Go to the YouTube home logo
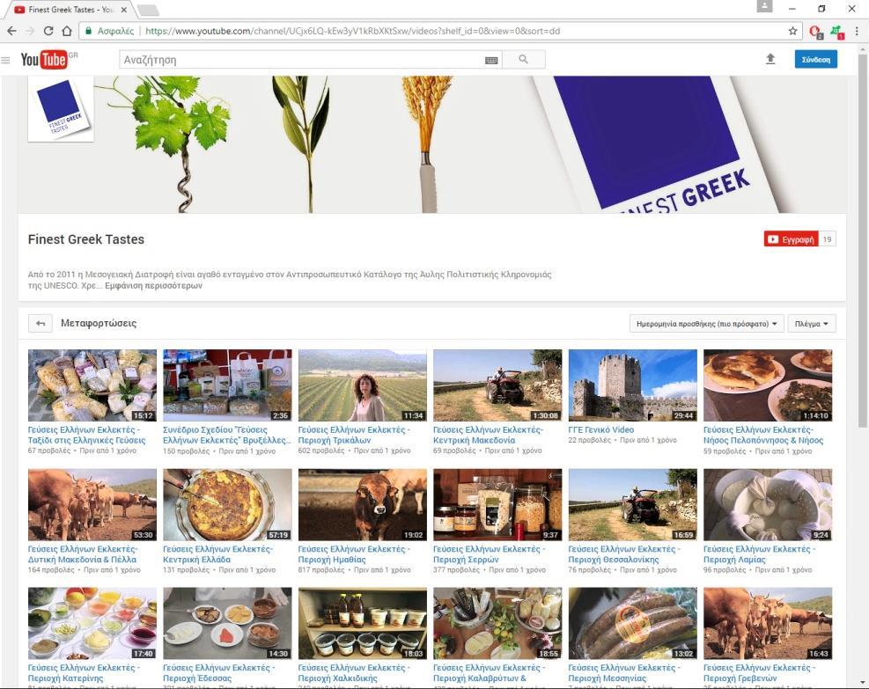 click(44, 59)
